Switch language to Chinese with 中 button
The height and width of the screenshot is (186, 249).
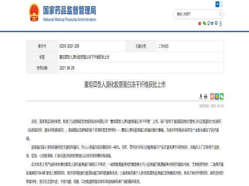pyautogui.click(x=217, y=4)
